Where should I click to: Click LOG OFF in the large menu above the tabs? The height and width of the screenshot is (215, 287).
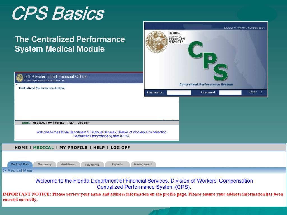coord(120,148)
